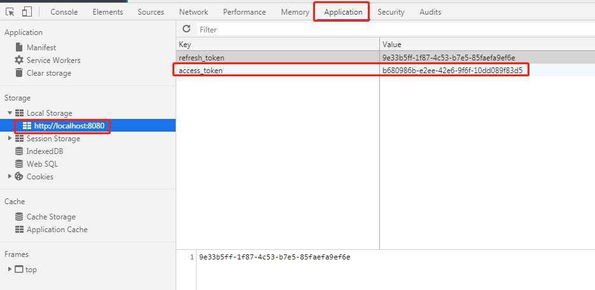The height and width of the screenshot is (290, 595).
Task: Click the Local Storage grid icon
Action: pyautogui.click(x=19, y=113)
